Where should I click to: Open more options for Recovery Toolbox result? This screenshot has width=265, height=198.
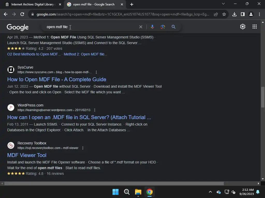83,148
